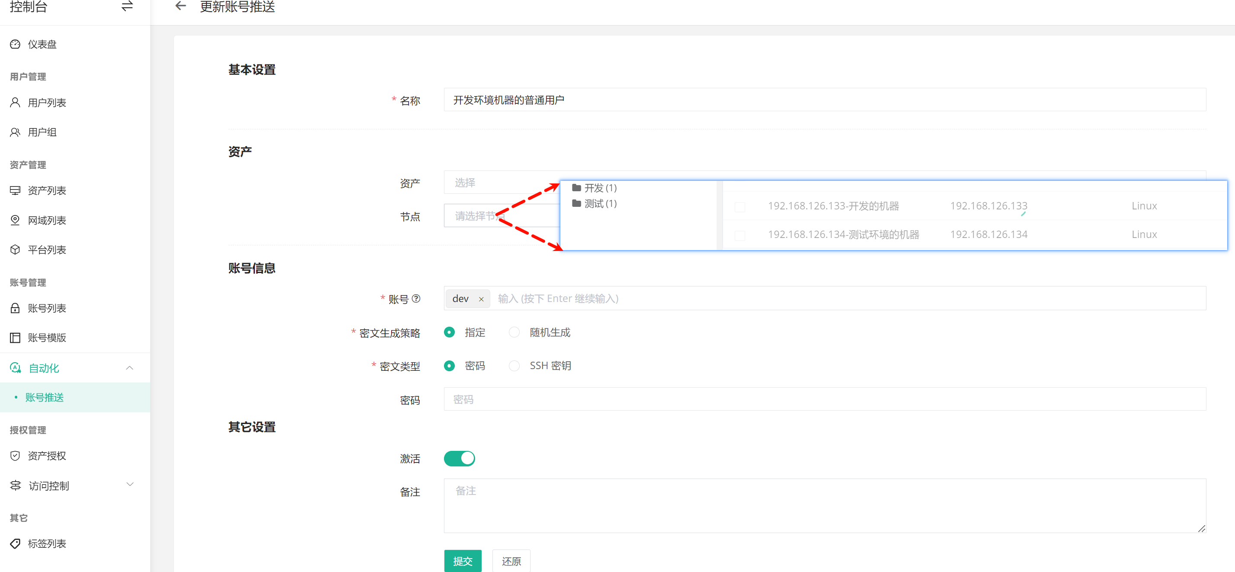Toggle the 激活 switch off
Image resolution: width=1235 pixels, height=572 pixels.
point(459,458)
